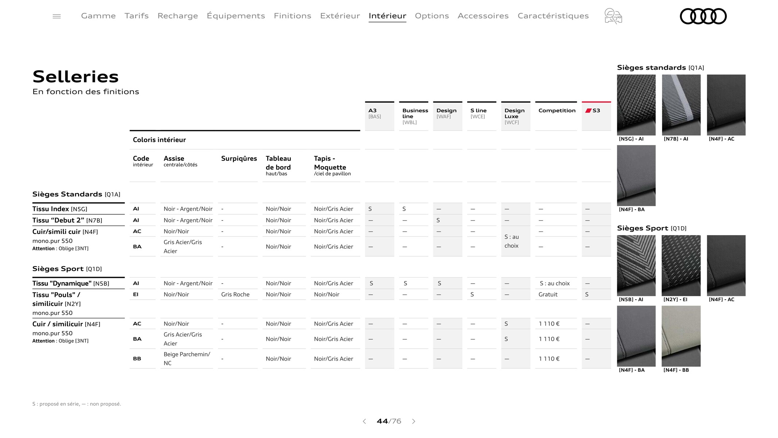778x438 pixels.
Task: Go to previous page arrow
Action: (364, 421)
